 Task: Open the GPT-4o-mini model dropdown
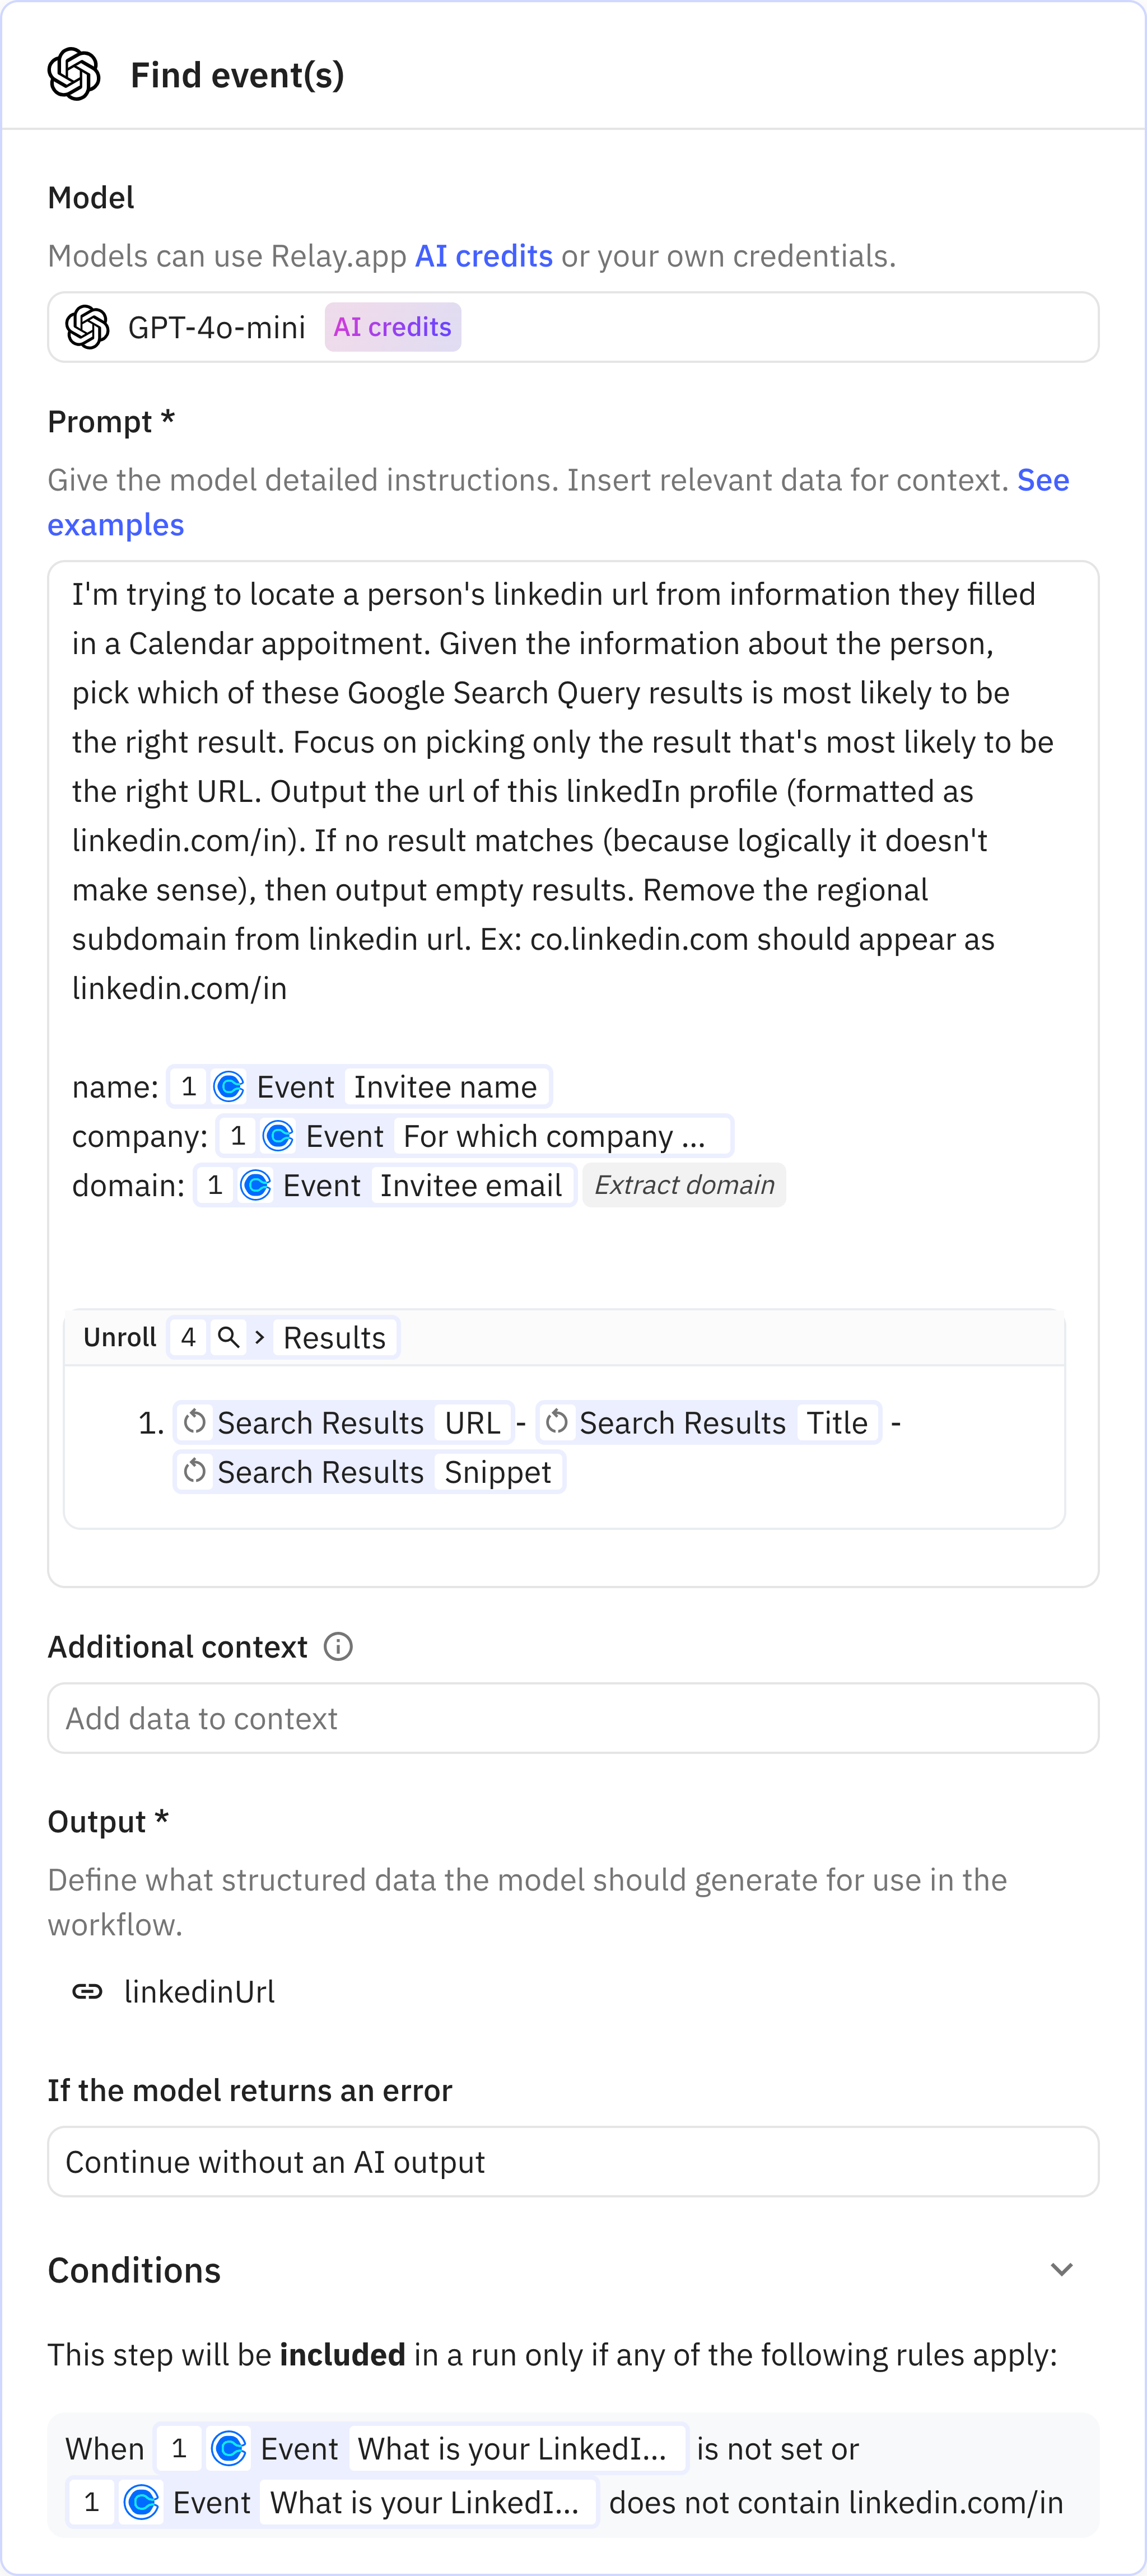pos(573,327)
